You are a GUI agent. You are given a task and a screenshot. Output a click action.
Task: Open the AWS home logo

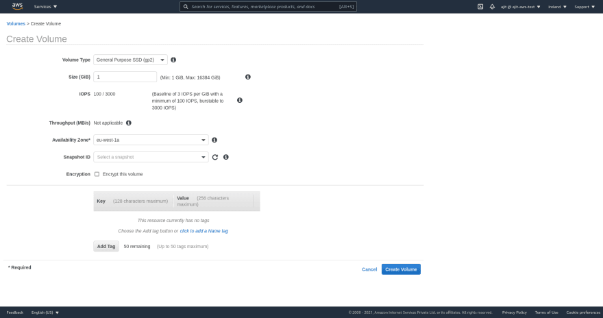(x=17, y=6)
